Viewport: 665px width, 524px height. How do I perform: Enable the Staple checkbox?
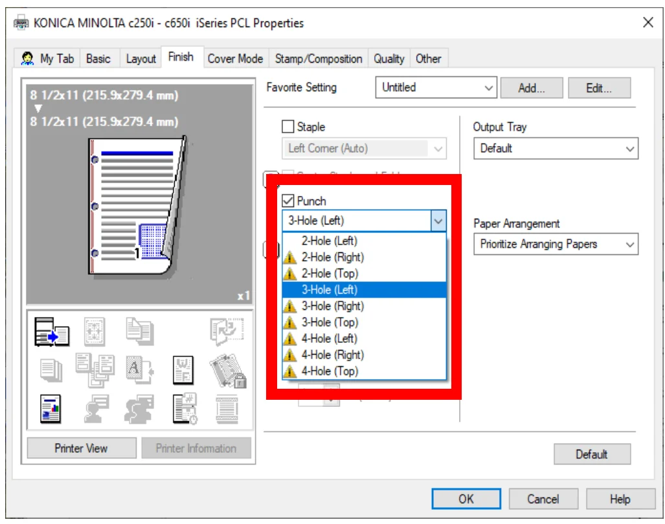pyautogui.click(x=288, y=126)
